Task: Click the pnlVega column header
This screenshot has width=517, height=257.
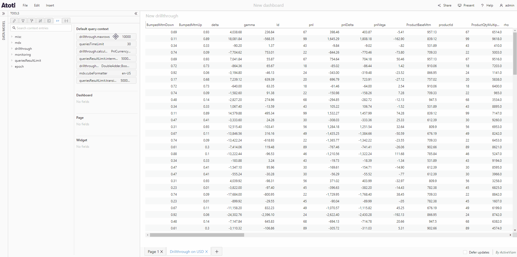Action: [x=380, y=25]
